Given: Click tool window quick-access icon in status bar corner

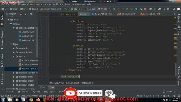Looking at the screenshot, I should [3, 96].
